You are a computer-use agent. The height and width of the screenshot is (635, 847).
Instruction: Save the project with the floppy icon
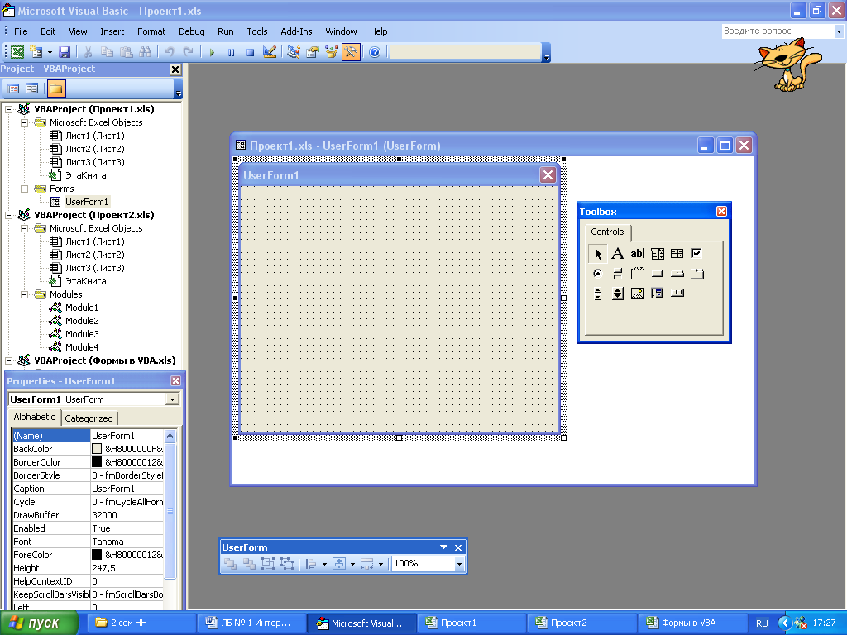pos(65,52)
